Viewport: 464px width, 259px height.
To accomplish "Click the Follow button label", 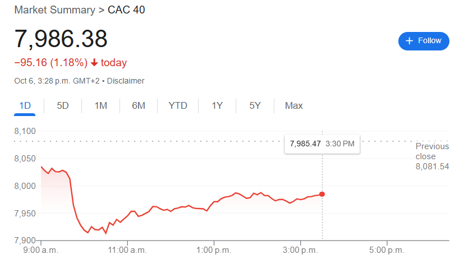I will click(x=430, y=41).
